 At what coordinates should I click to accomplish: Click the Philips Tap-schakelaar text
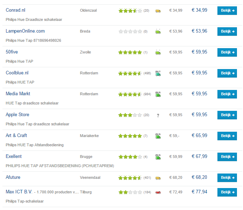point(25,201)
